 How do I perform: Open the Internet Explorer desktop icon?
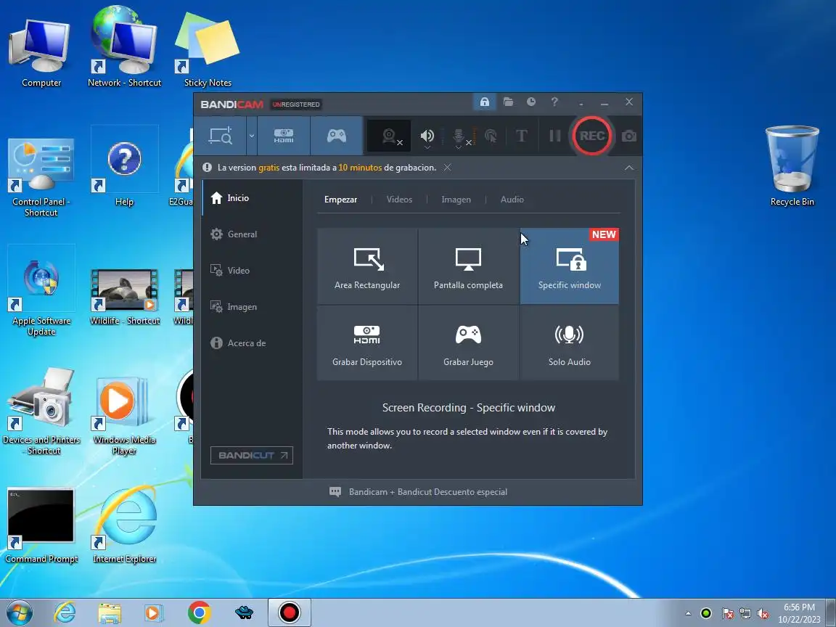point(124,524)
